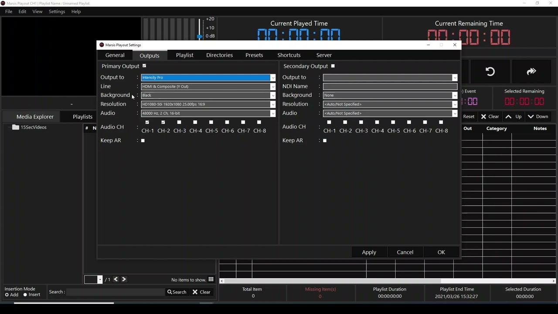Click the skip forward double-arrow icon
This screenshot has height=314, width=558.
coord(531,72)
